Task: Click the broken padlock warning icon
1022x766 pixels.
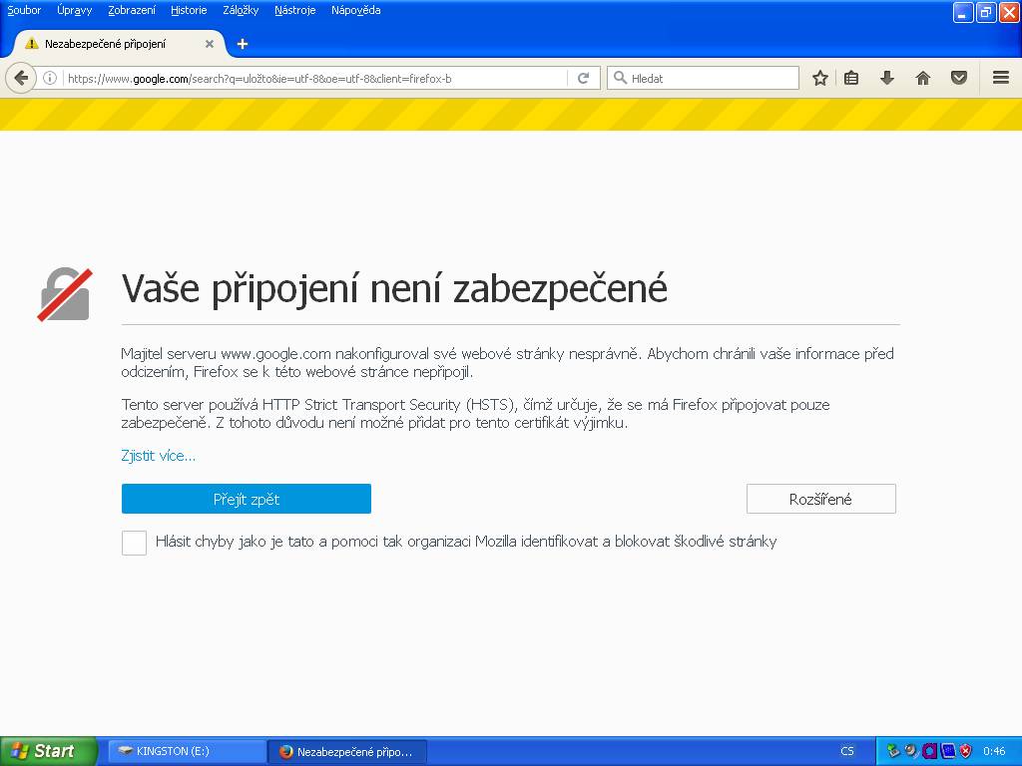Action: tap(65, 294)
